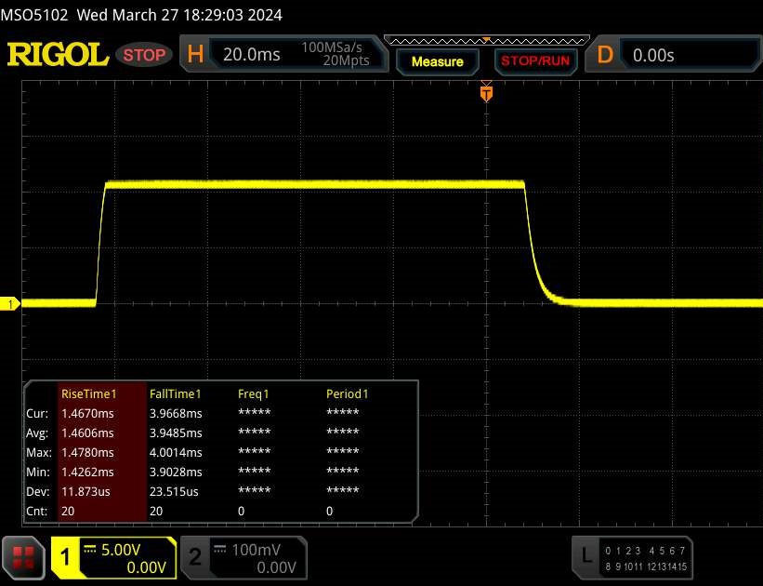Click the RiseTime1 minimum value 1.4262ms
This screenshot has height=586, width=763.
point(87,472)
